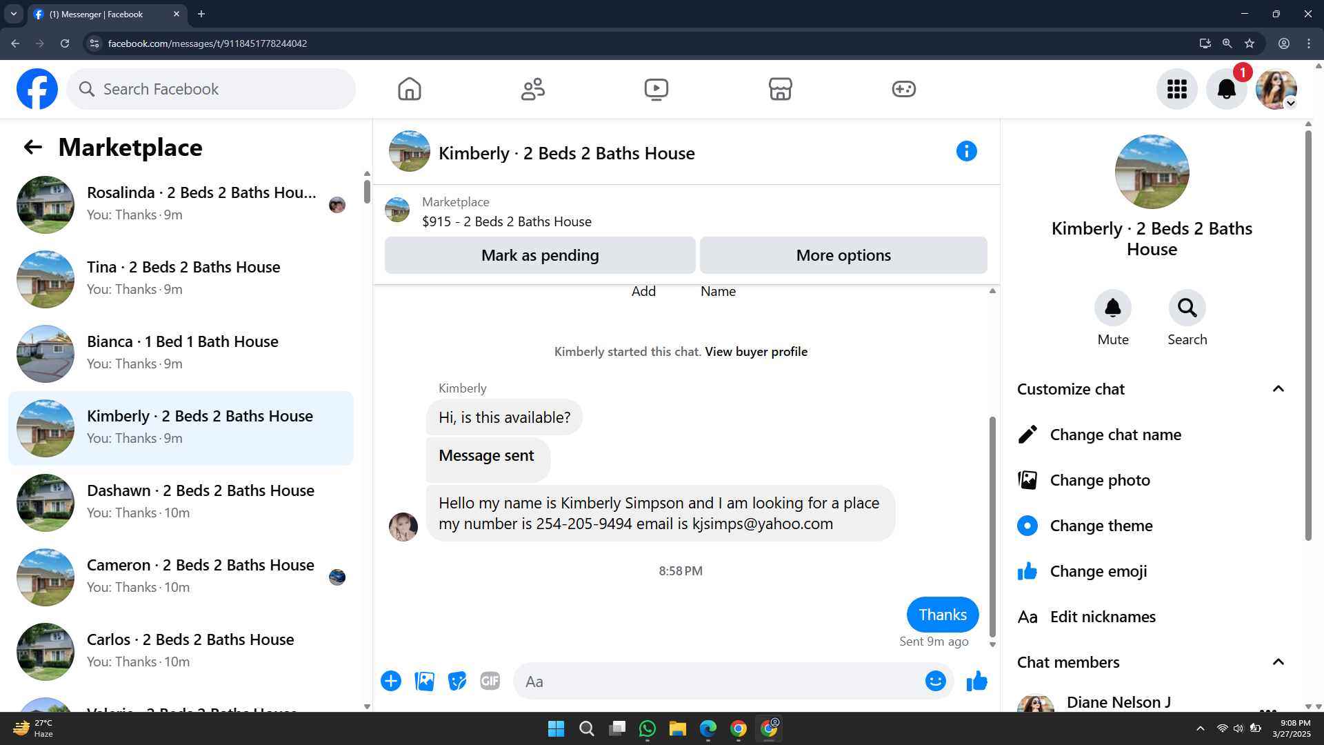
Task: Click the Change chat name pencil option
Action: [1152, 435]
